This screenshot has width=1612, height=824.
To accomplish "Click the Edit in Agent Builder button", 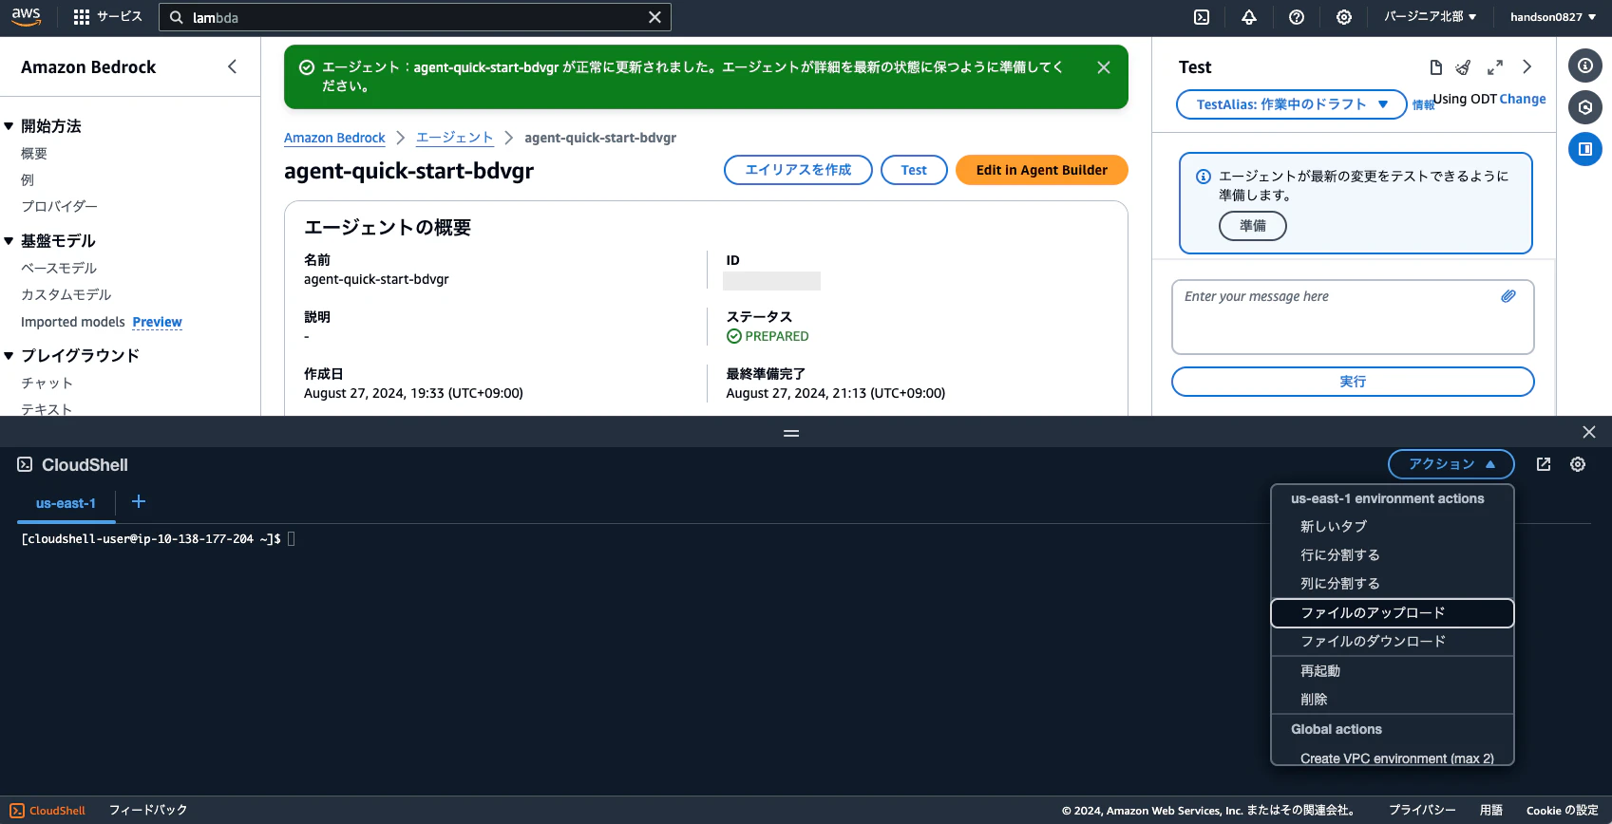I will pos(1042,170).
